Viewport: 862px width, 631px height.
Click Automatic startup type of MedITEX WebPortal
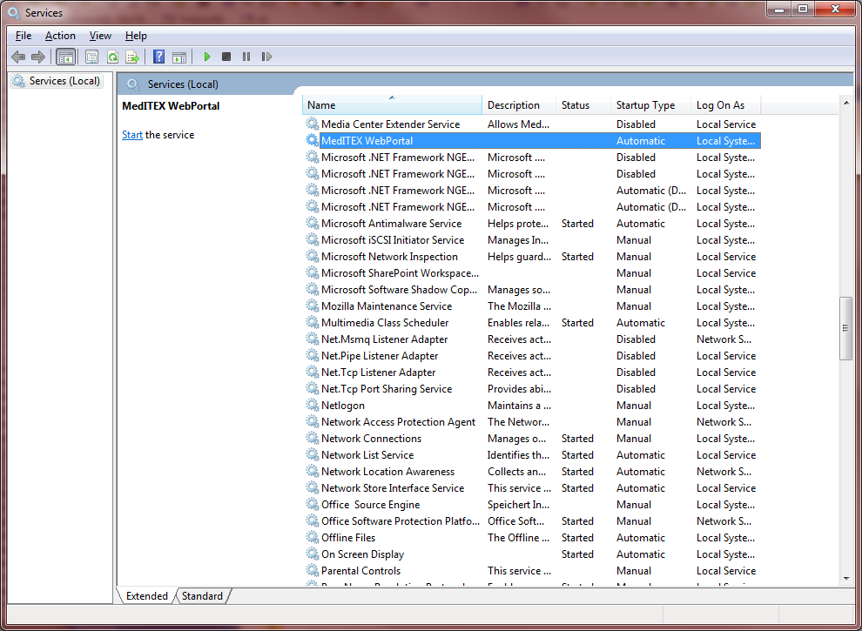641,141
